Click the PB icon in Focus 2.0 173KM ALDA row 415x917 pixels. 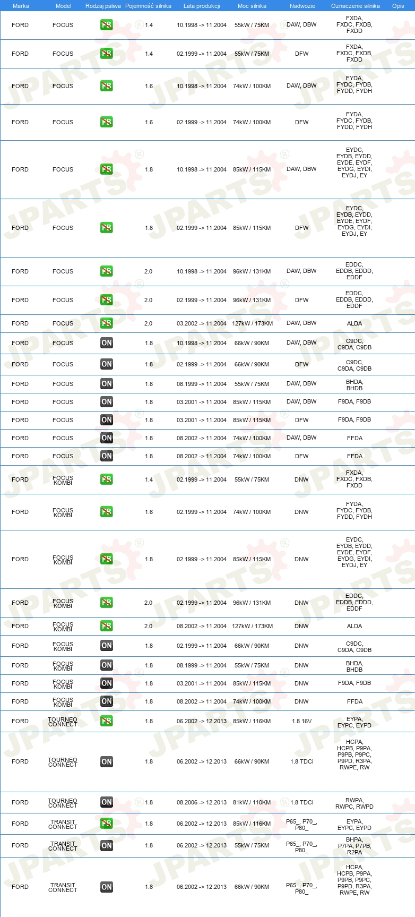click(107, 323)
